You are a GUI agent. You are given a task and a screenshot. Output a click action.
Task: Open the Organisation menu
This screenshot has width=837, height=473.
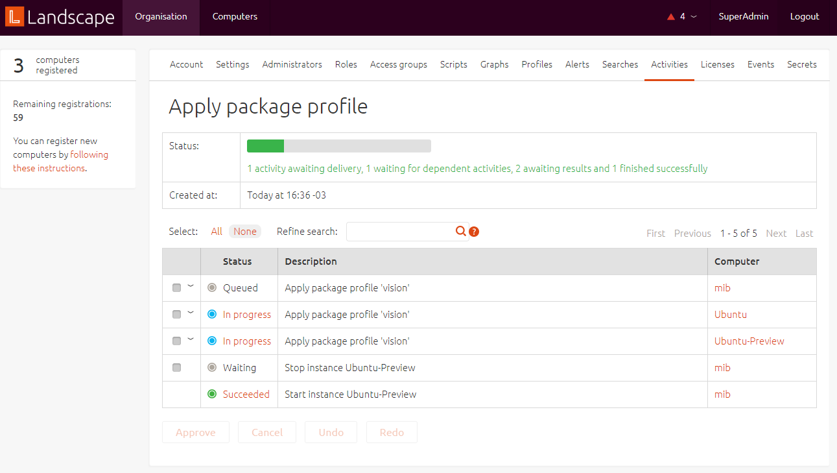[x=161, y=17]
